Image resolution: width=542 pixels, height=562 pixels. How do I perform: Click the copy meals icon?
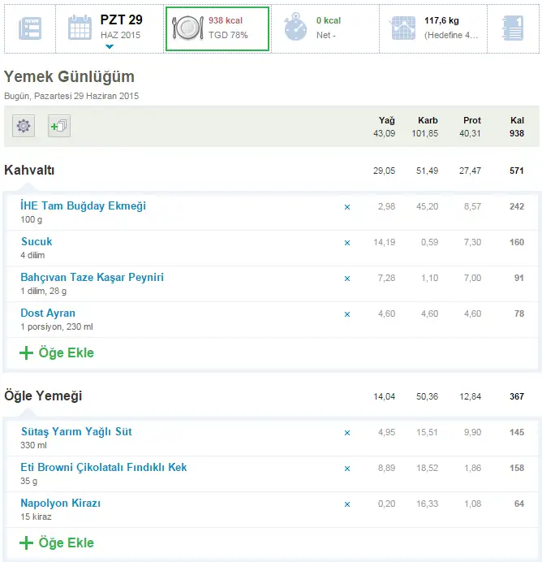tap(59, 126)
